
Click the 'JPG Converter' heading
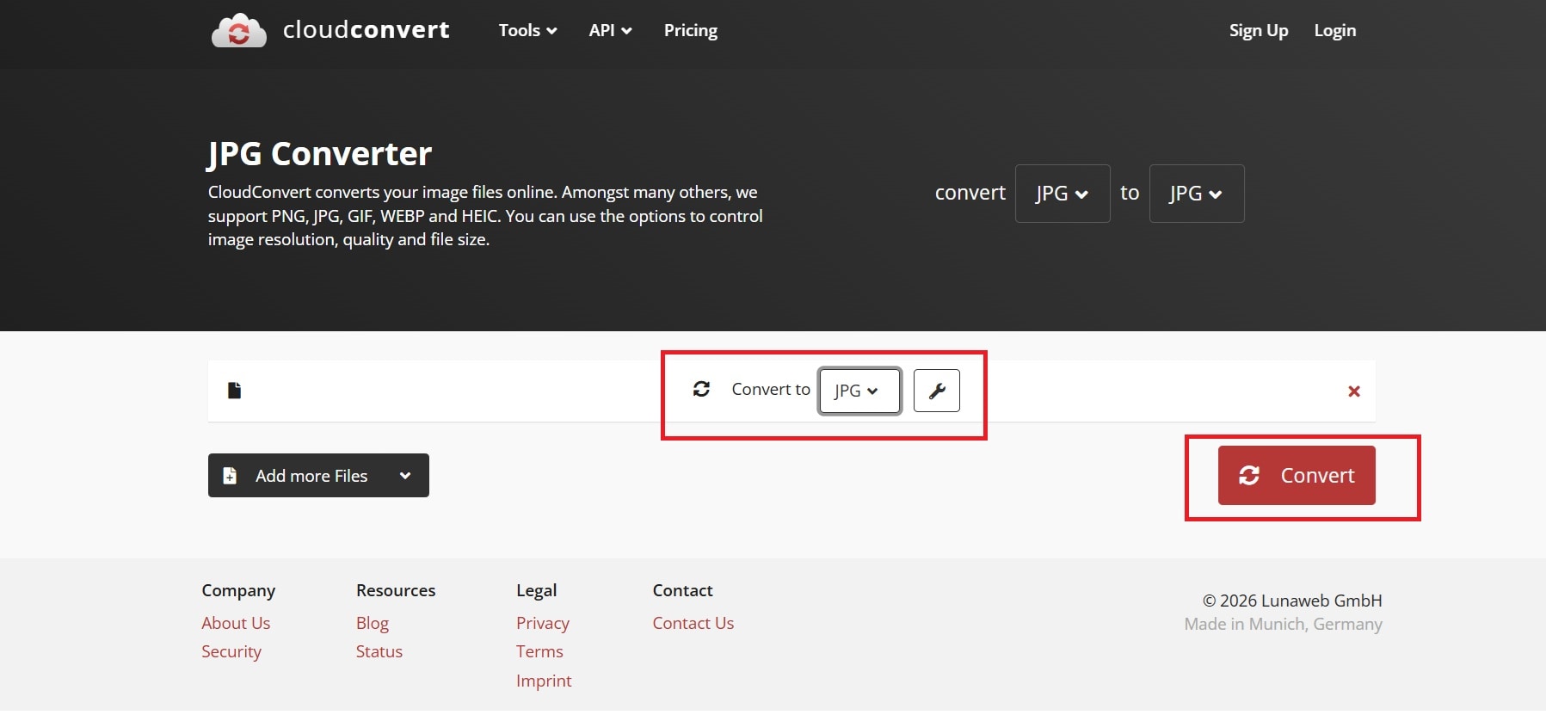coord(319,154)
